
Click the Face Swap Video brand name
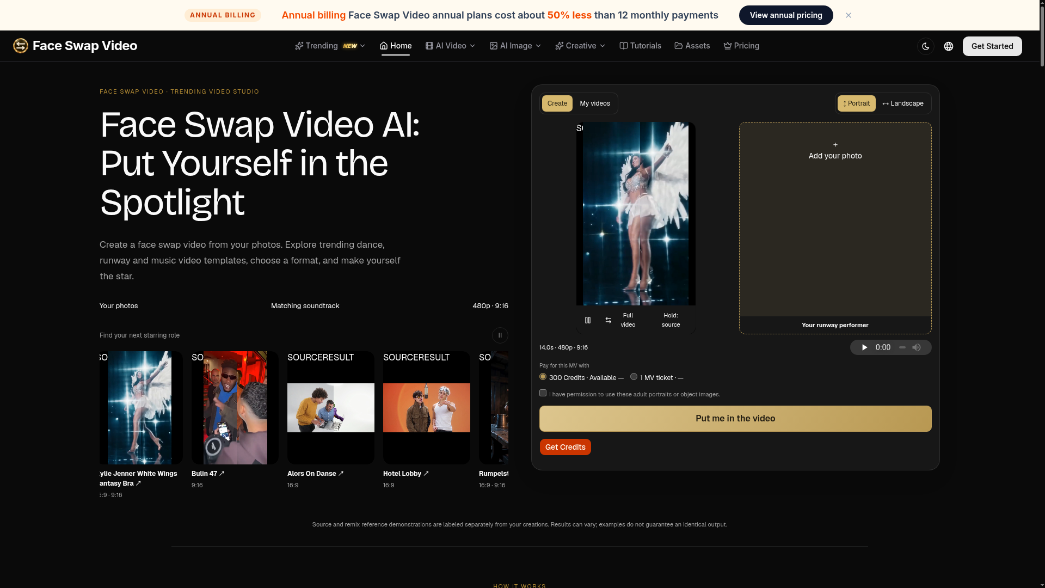point(85,46)
